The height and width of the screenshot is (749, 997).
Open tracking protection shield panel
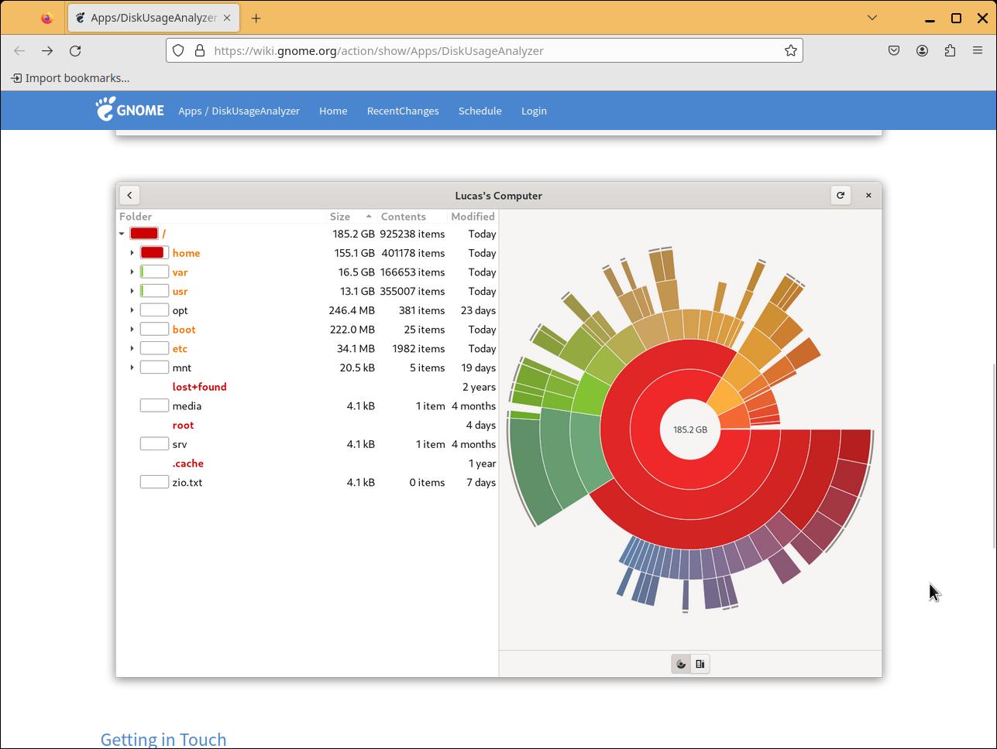178,50
